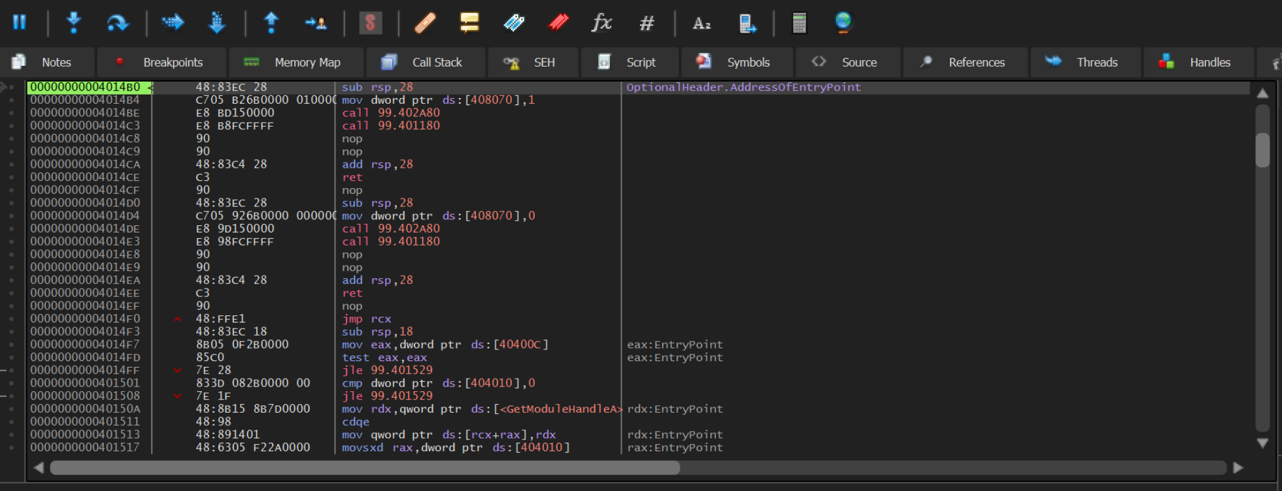This screenshot has width=1282, height=491.
Task: Toggle breakpoint dot beside address 00000000004014CE
Action: tap(12, 177)
